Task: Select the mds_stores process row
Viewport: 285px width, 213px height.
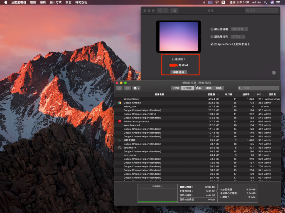Action: (198, 155)
